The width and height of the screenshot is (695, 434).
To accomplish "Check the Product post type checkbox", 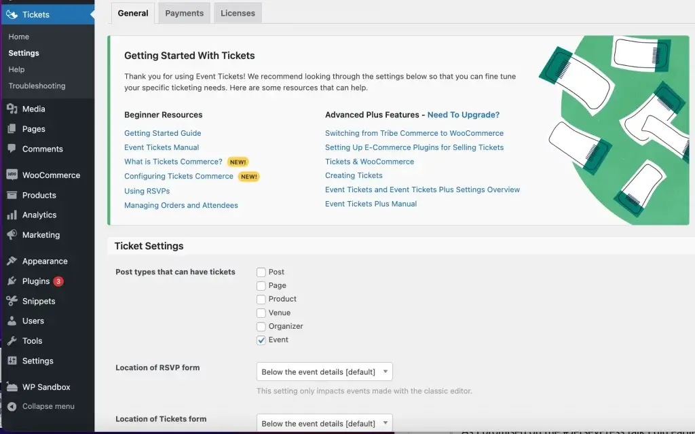I will 261,300.
